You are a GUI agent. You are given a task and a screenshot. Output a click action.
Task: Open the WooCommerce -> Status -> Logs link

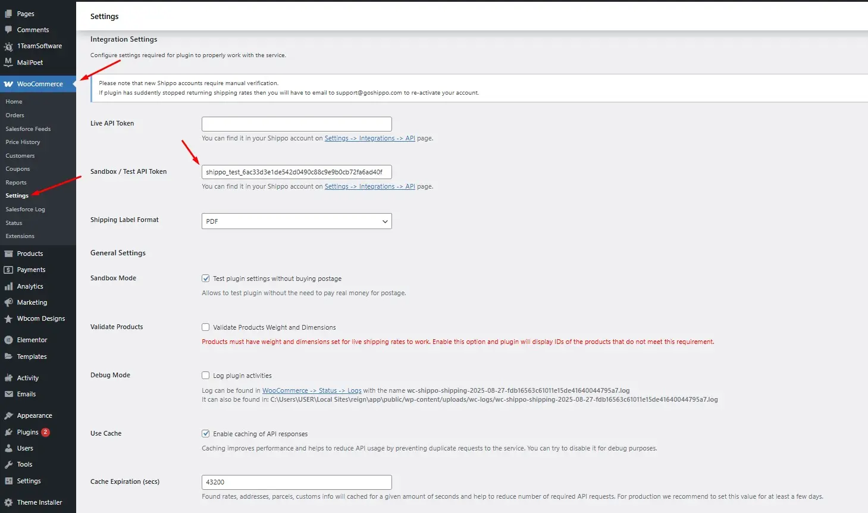coord(312,390)
